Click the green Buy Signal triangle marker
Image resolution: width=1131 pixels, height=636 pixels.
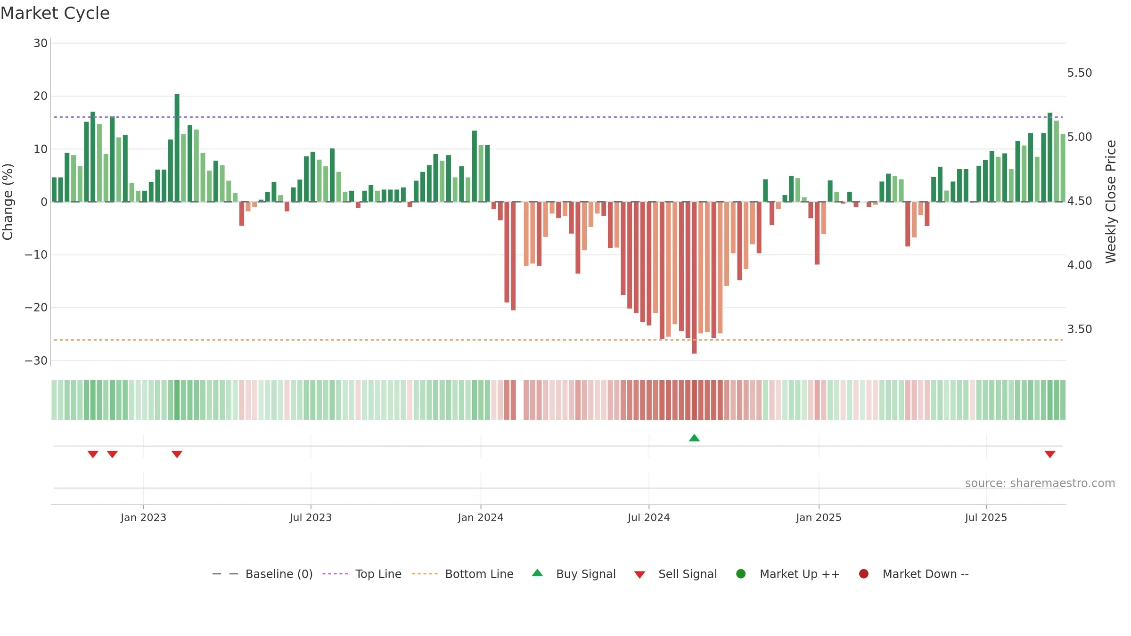pos(694,438)
